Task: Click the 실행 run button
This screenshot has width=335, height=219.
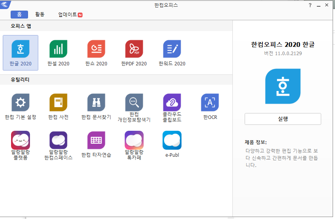Action: pyautogui.click(x=283, y=119)
